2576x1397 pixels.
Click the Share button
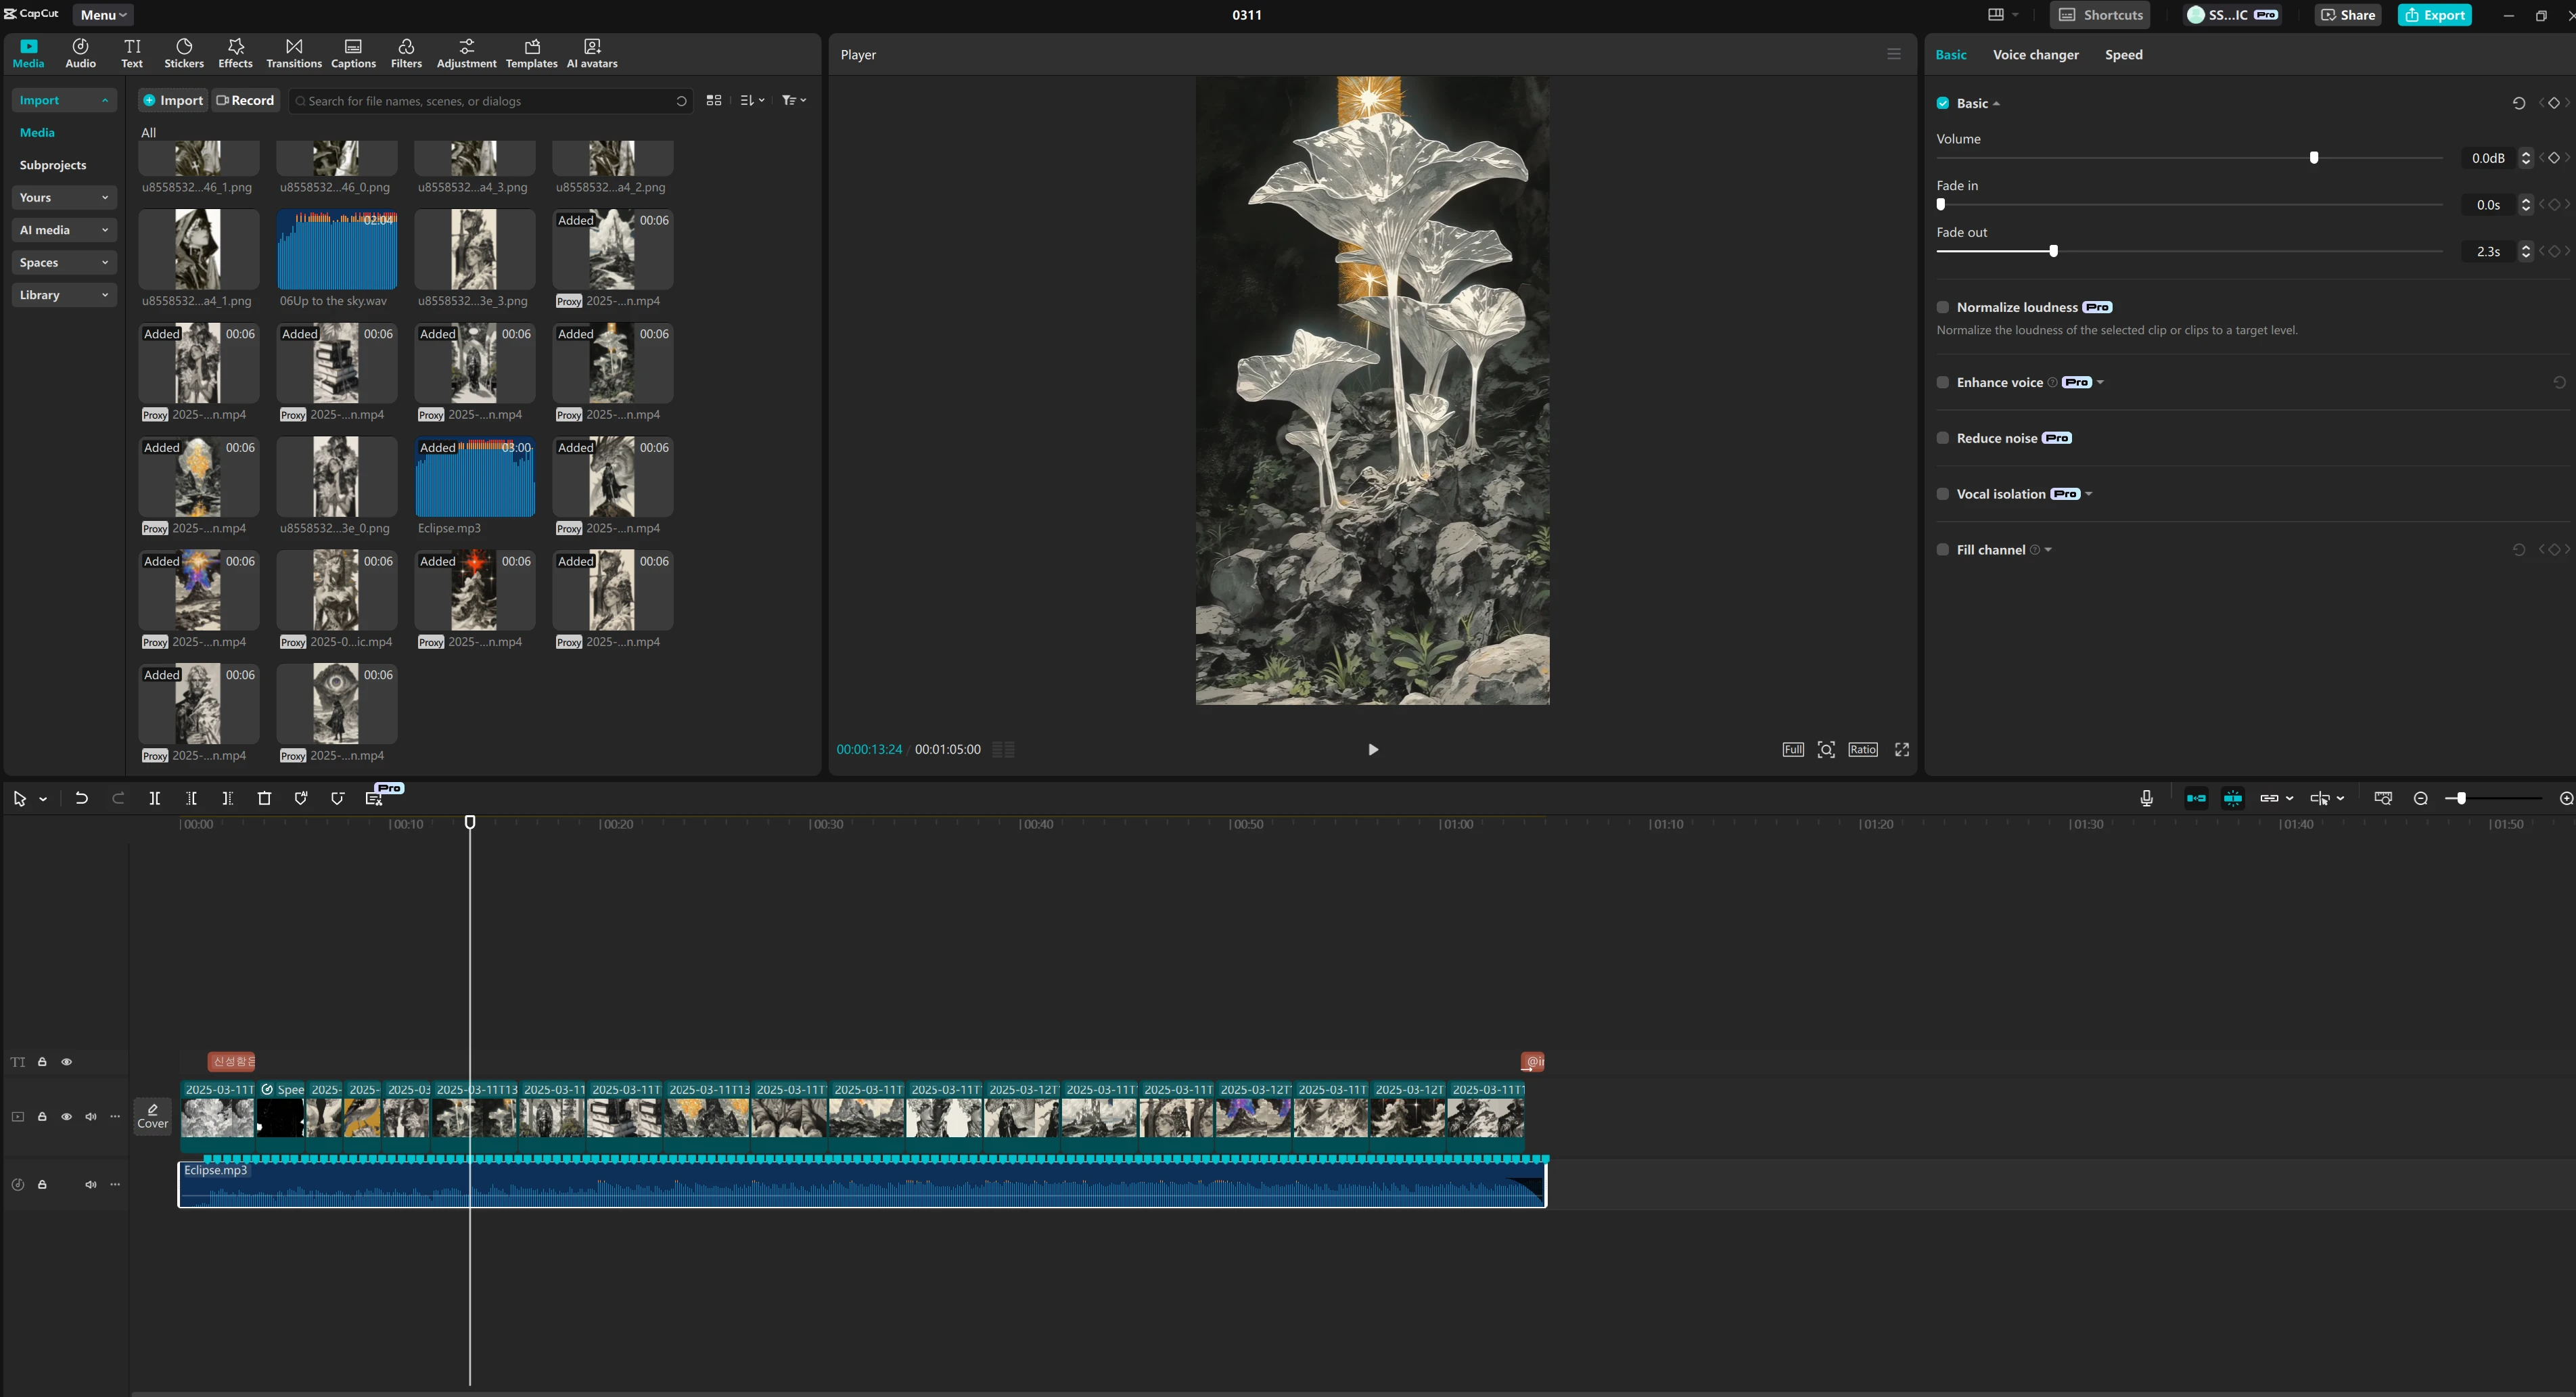click(2348, 15)
